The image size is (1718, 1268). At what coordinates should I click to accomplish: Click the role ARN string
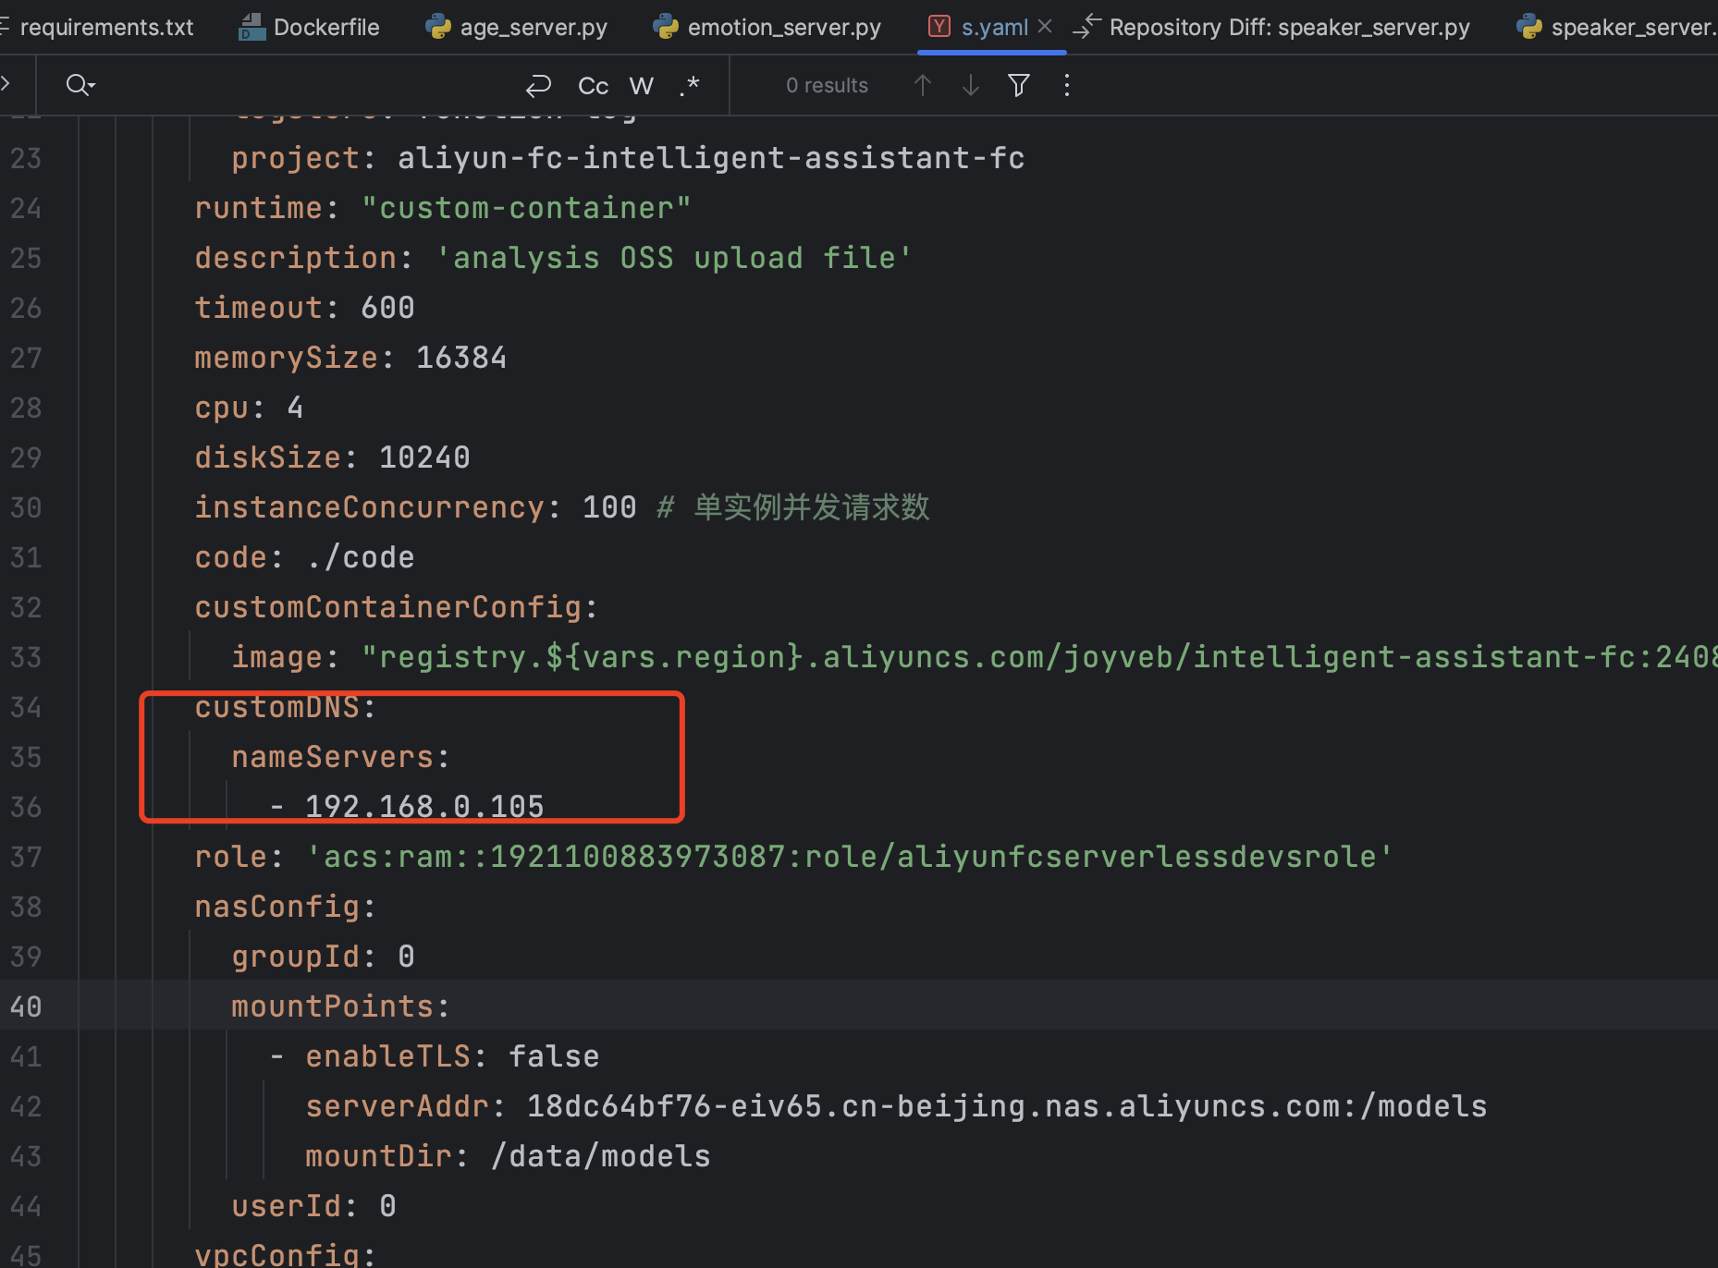point(850,857)
